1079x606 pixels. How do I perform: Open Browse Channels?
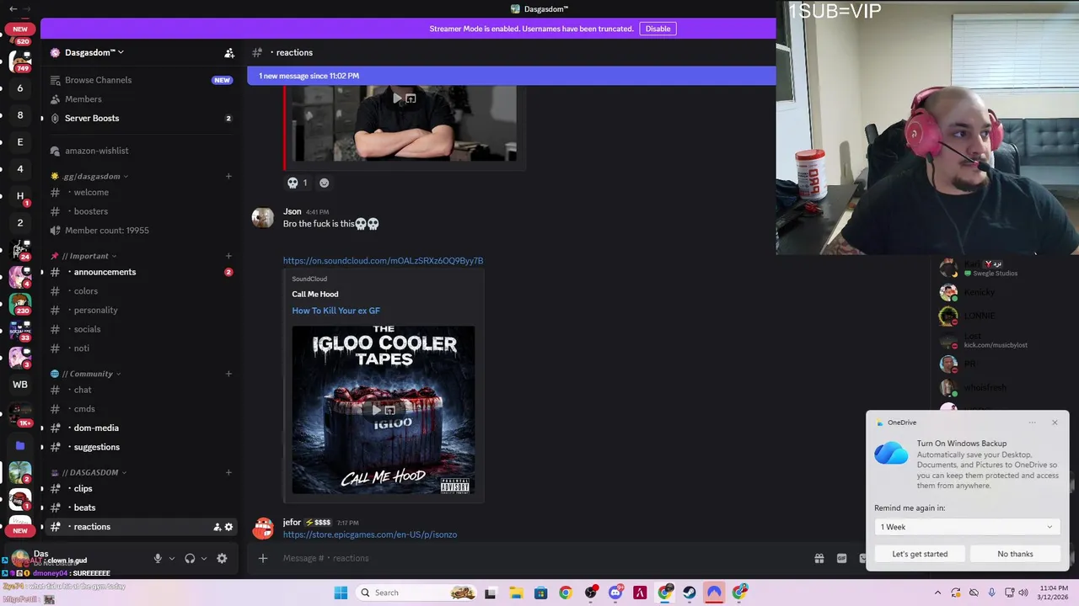click(x=140, y=80)
